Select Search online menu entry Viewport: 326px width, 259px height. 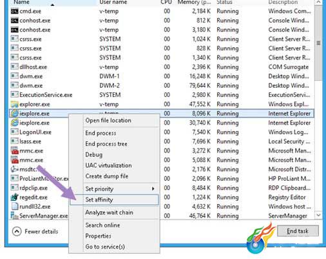(x=102, y=225)
